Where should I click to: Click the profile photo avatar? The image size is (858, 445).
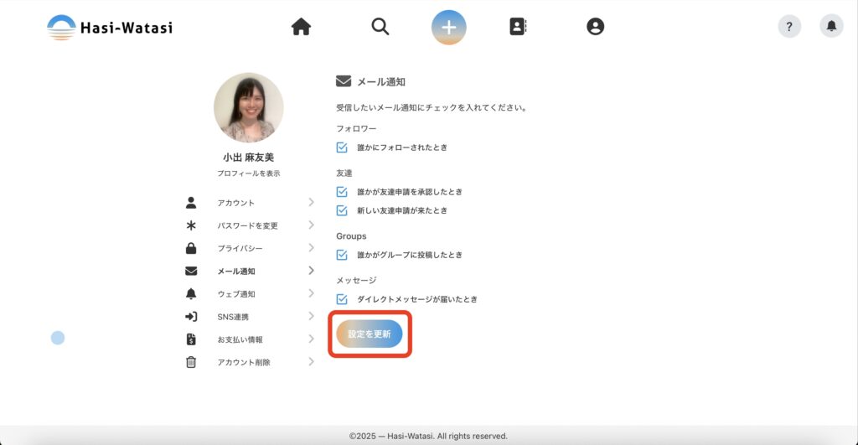click(248, 107)
